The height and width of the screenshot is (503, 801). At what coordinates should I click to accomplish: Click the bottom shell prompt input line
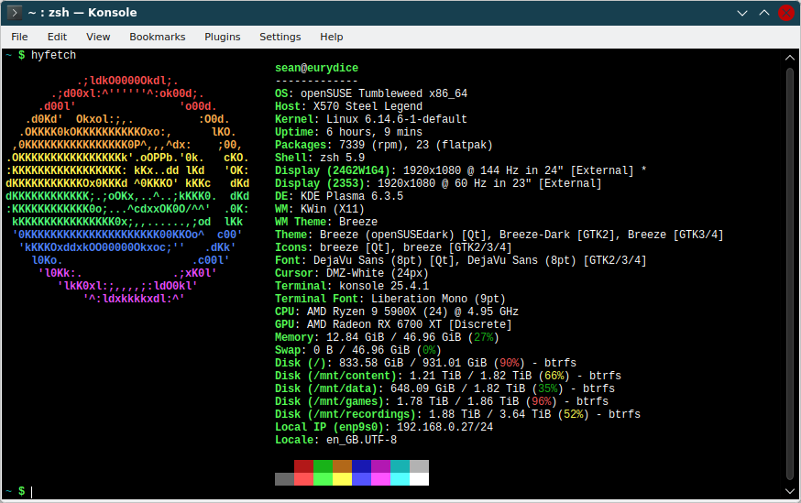pos(393,491)
